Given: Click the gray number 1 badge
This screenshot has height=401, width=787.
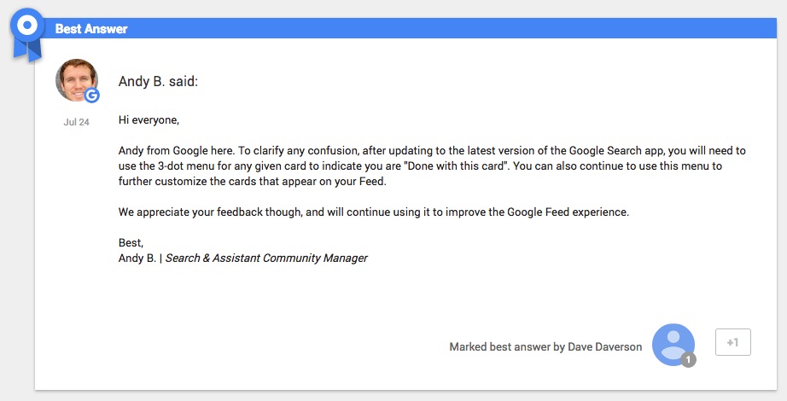Looking at the screenshot, I should coord(688,359).
